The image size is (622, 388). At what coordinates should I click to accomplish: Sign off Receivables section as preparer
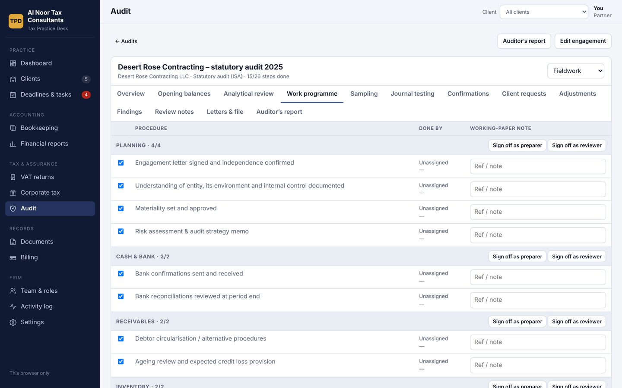tap(517, 322)
